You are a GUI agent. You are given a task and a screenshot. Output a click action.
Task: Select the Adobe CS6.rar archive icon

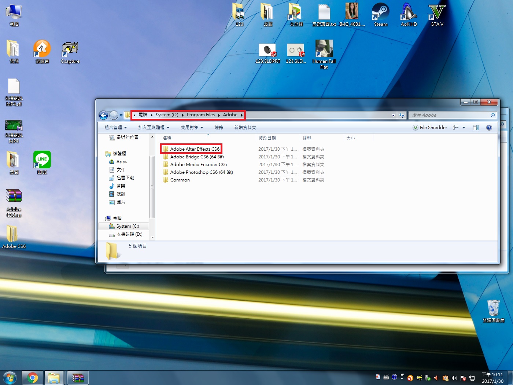(x=14, y=203)
